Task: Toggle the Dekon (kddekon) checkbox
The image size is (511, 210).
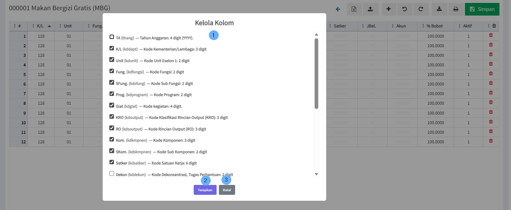Action: 112,174
